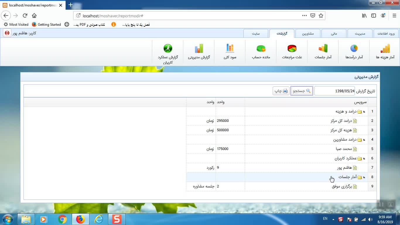Open the آمار هزینه ها report icon
The height and width of the screenshot is (225, 400).
385,49
